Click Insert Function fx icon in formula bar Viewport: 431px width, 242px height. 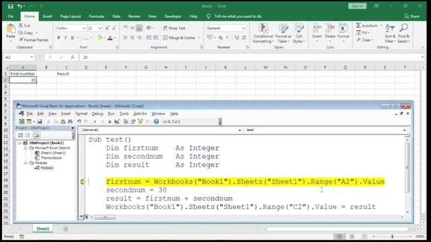[x=72, y=57]
